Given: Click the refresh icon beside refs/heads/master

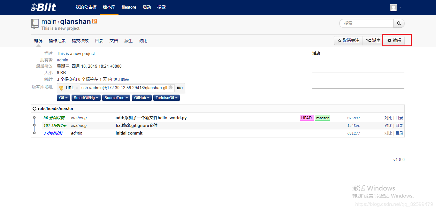Looking at the screenshot, I should [x=34, y=109].
